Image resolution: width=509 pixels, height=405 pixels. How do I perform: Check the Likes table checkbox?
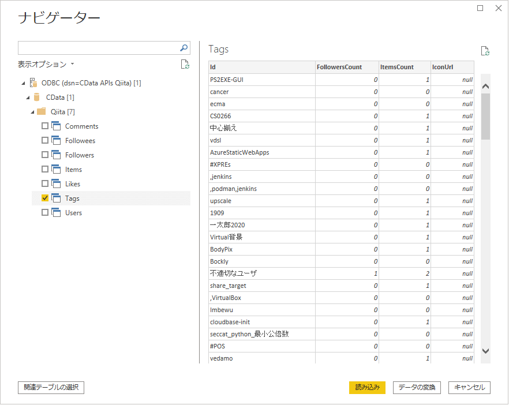pyautogui.click(x=45, y=183)
